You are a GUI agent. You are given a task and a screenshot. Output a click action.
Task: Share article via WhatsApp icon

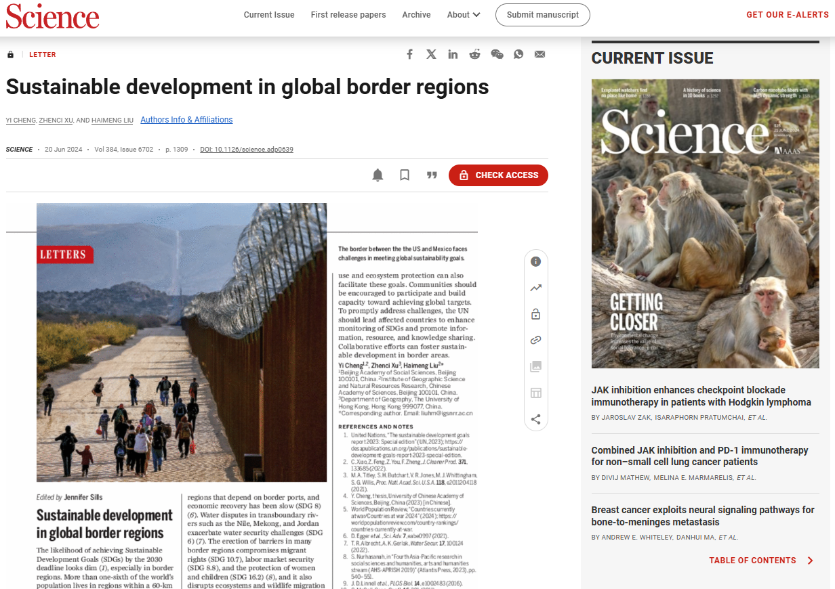pyautogui.click(x=518, y=54)
